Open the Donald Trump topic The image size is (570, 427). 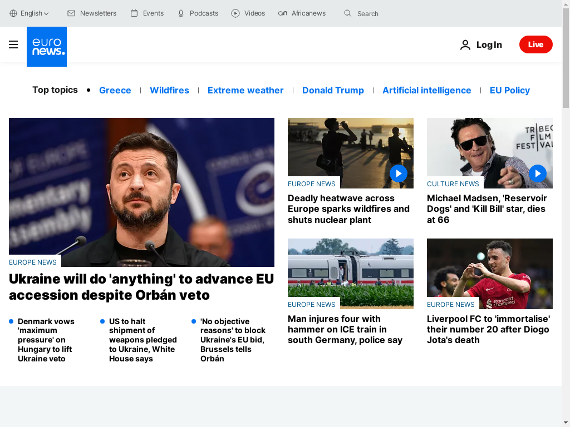pyautogui.click(x=333, y=91)
